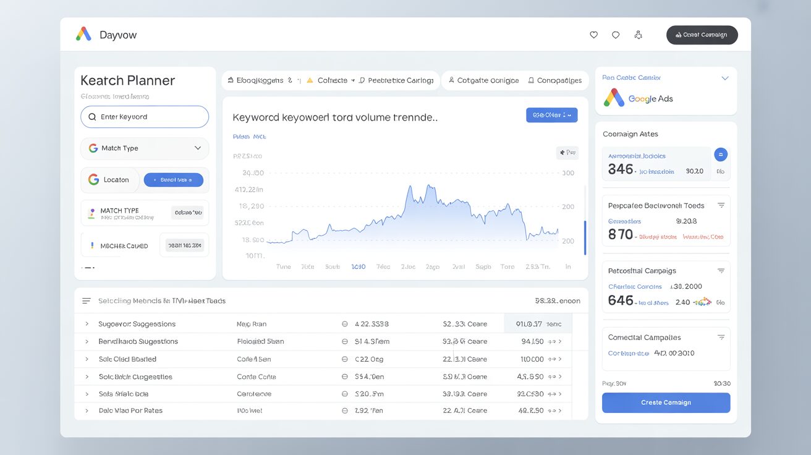Expand the Bervdlharob Suggestions row
This screenshot has height=455, width=811.
(87, 341)
